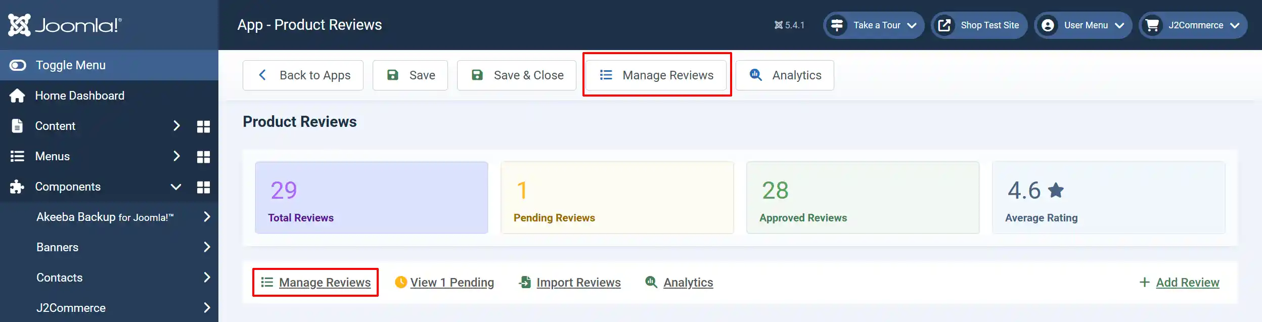The height and width of the screenshot is (322, 1262).
Task: Select the Total Reviews stat card
Action: coord(372,198)
